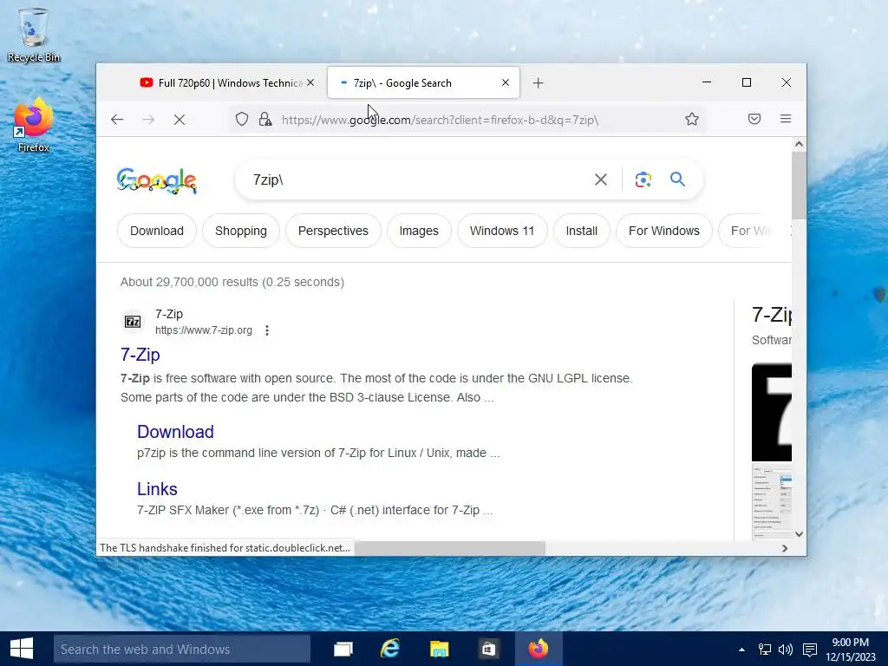Open the Windows Store taskbar icon
The height and width of the screenshot is (666, 888).
point(488,649)
